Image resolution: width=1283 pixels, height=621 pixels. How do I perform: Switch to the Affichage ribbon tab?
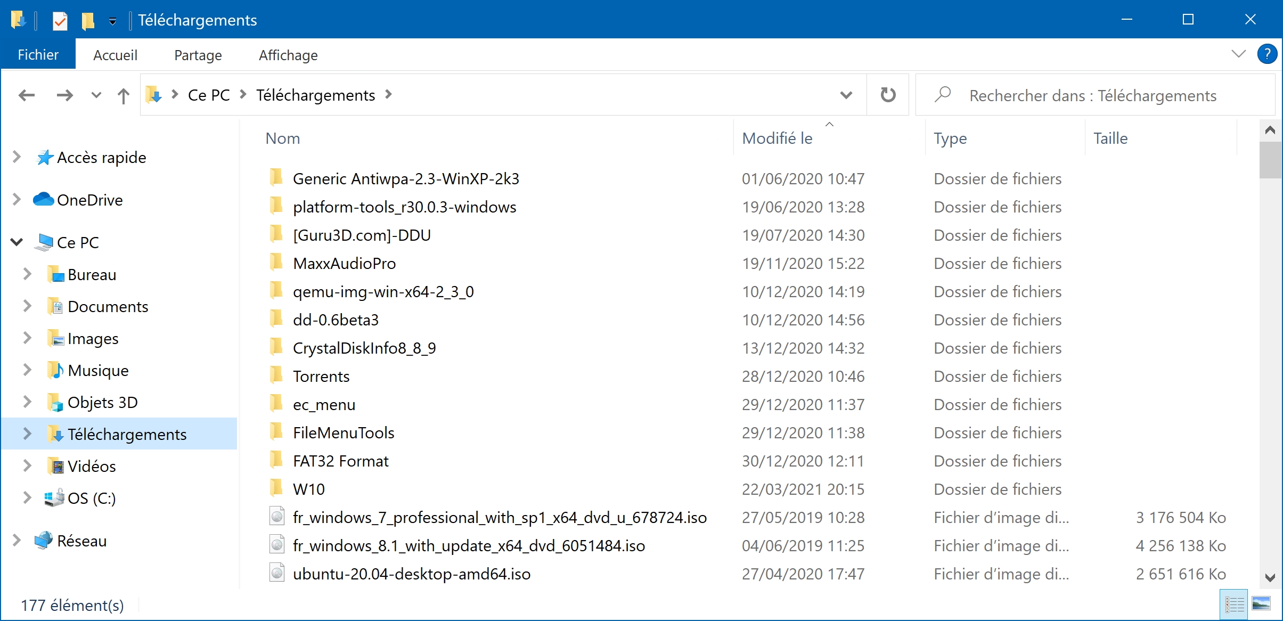[288, 55]
